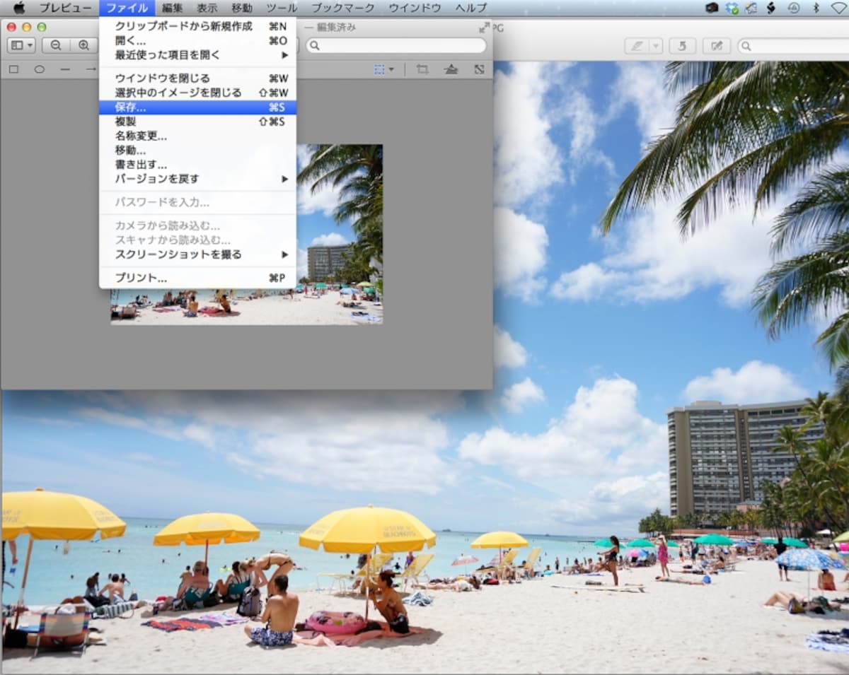Zoom out with the magnifier minus button
849x675 pixels.
click(56, 45)
